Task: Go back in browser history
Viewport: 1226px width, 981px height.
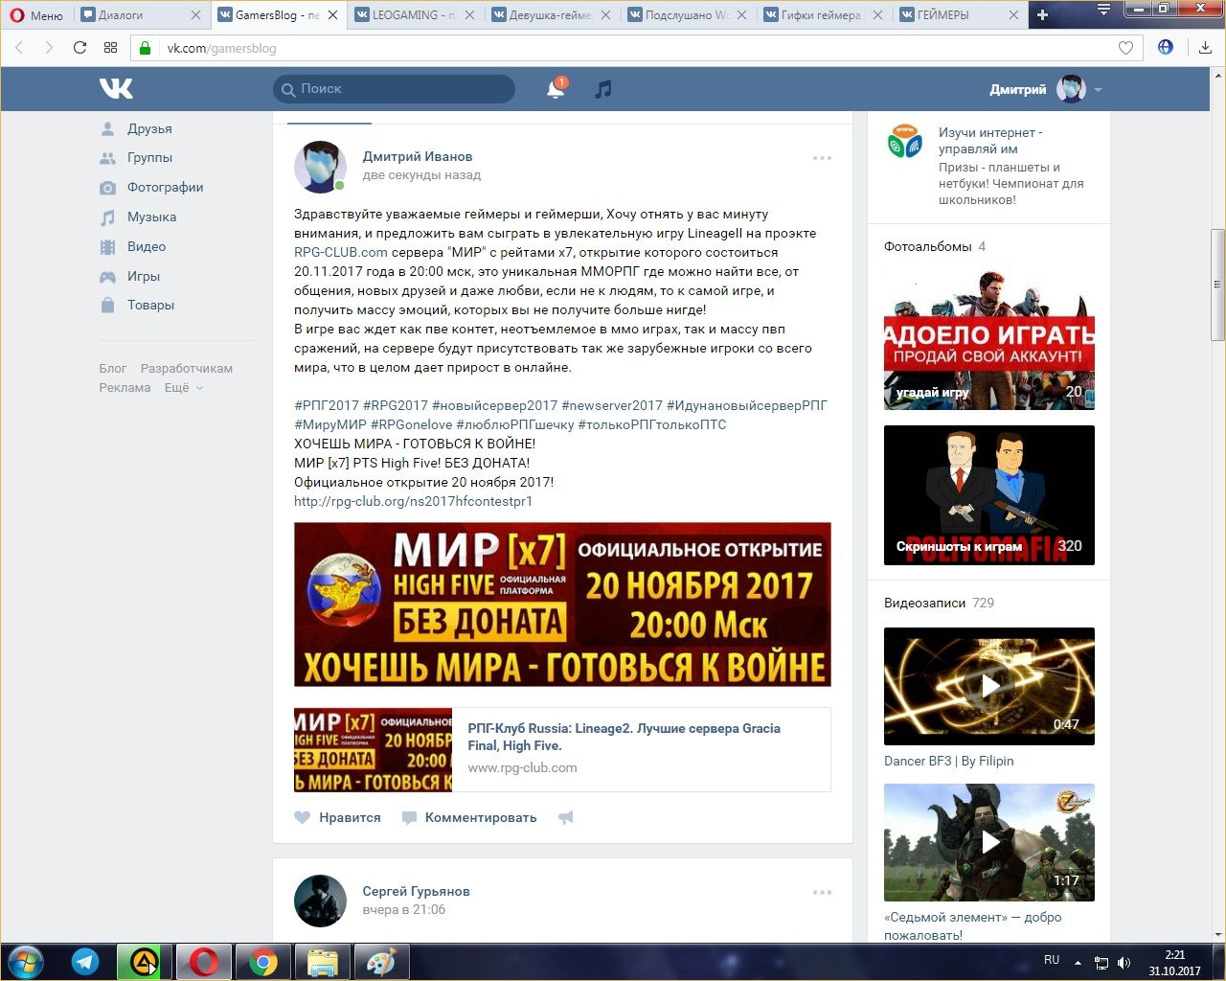Action: point(19,48)
